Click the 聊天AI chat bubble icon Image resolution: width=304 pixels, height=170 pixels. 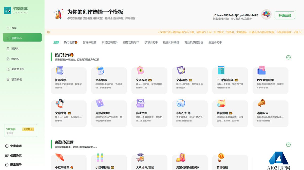pos(8,49)
